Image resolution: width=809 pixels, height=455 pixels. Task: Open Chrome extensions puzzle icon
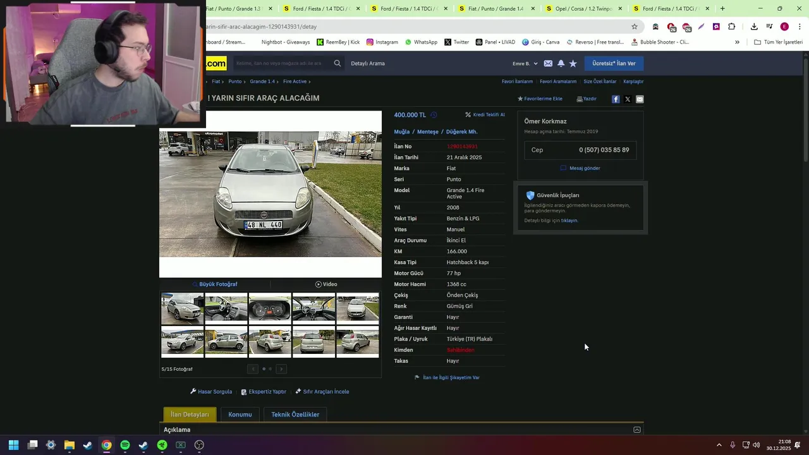click(x=731, y=27)
